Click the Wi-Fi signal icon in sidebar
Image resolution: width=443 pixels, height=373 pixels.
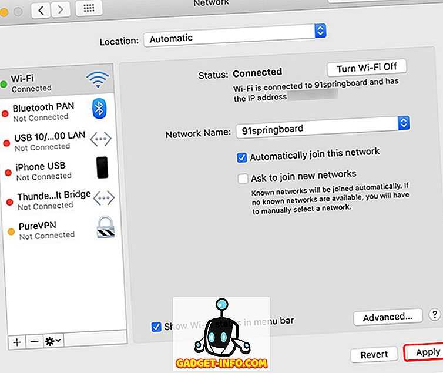coord(98,79)
